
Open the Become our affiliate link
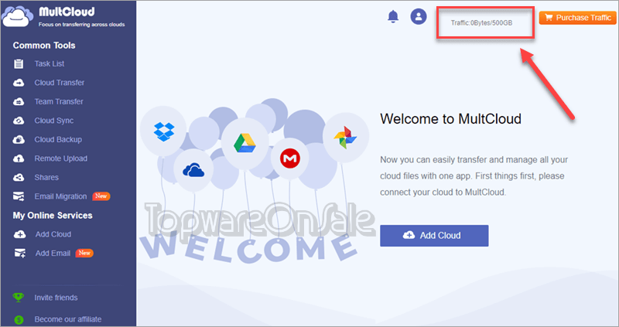tap(67, 319)
